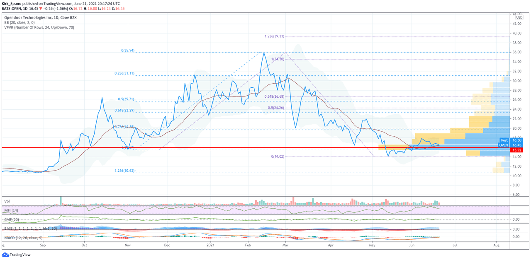Viewport: 531px width, 260px height.
Task: Click the VPVR indicator legend
Action: pyautogui.click(x=39, y=28)
